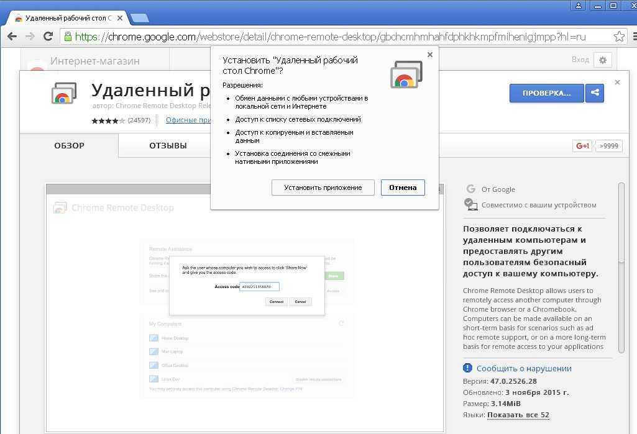Click Установить приложение button
Viewport: 637px width, 434px height.
[323, 188]
